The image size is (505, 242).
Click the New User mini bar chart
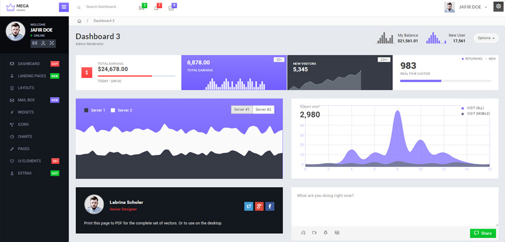436,38
